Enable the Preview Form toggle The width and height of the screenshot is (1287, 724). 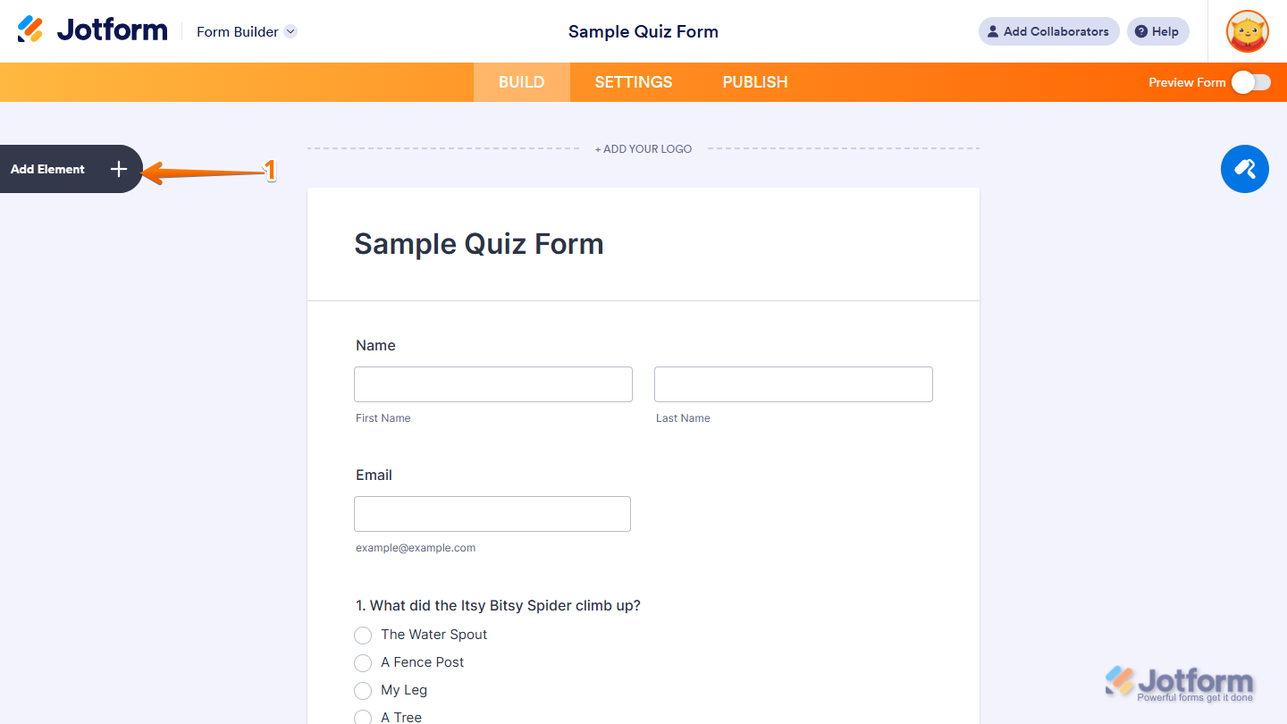pyautogui.click(x=1249, y=81)
